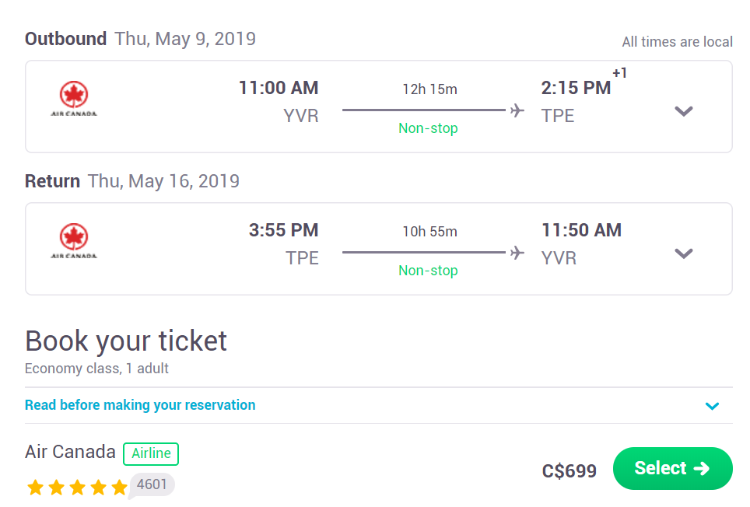This screenshot has height=507, width=750.
Task: Click Air Canada logo on outbound flight
Action: (x=74, y=99)
